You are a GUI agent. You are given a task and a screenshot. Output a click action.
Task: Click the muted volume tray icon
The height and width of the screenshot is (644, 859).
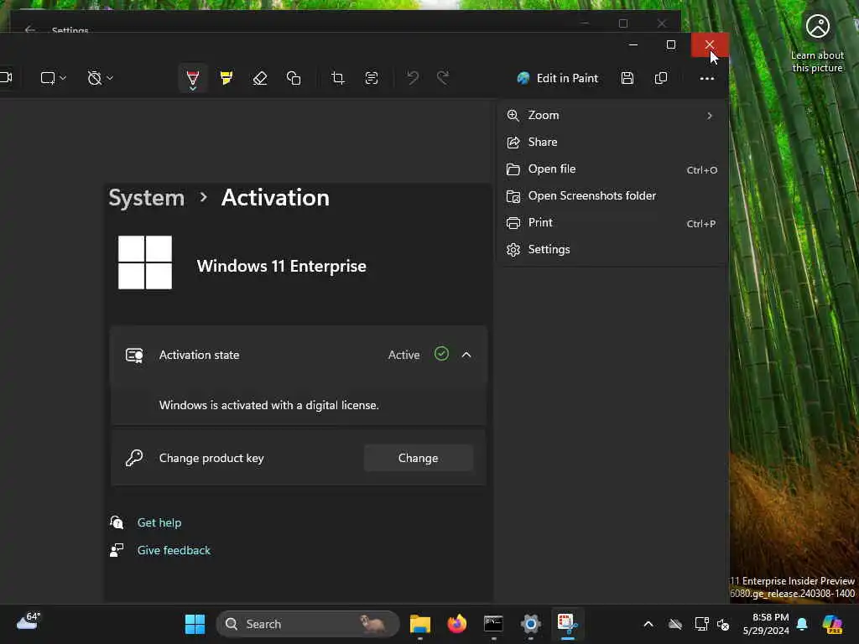(x=724, y=624)
